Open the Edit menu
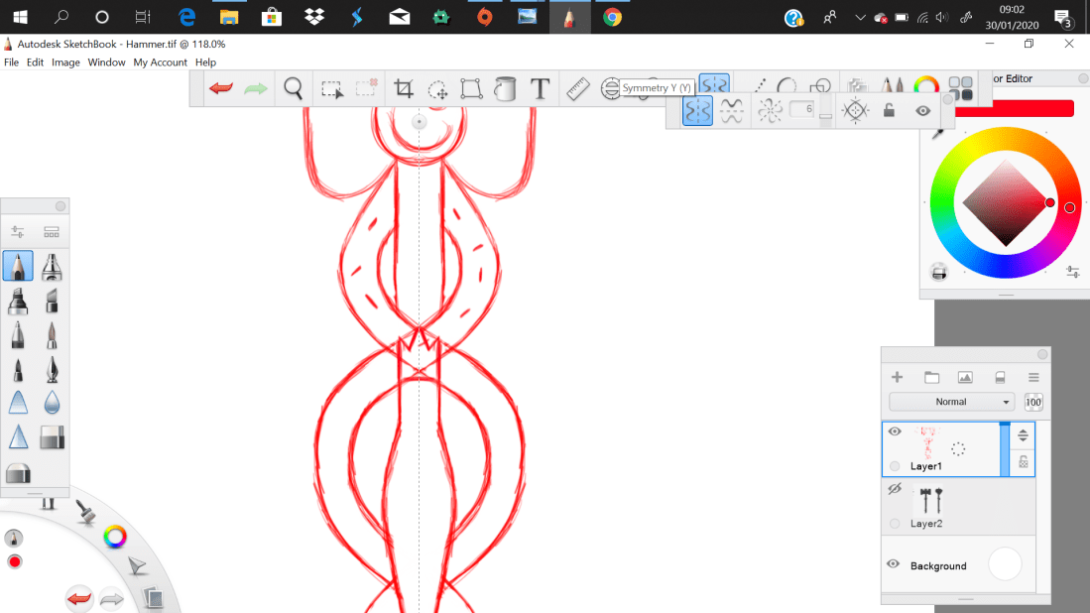 tap(35, 61)
